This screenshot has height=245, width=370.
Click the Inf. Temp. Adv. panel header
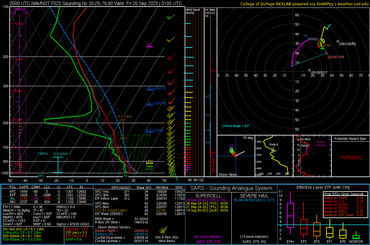(x=210, y=13)
